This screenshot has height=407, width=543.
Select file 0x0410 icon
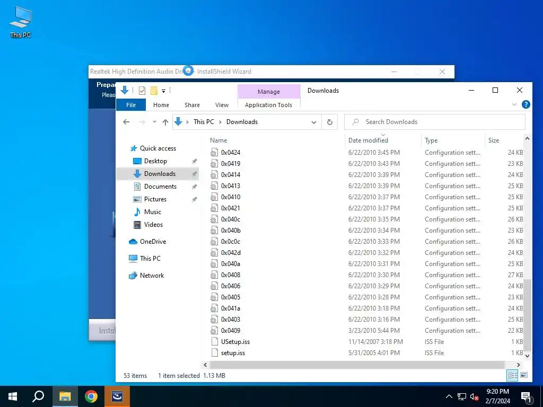214,197
